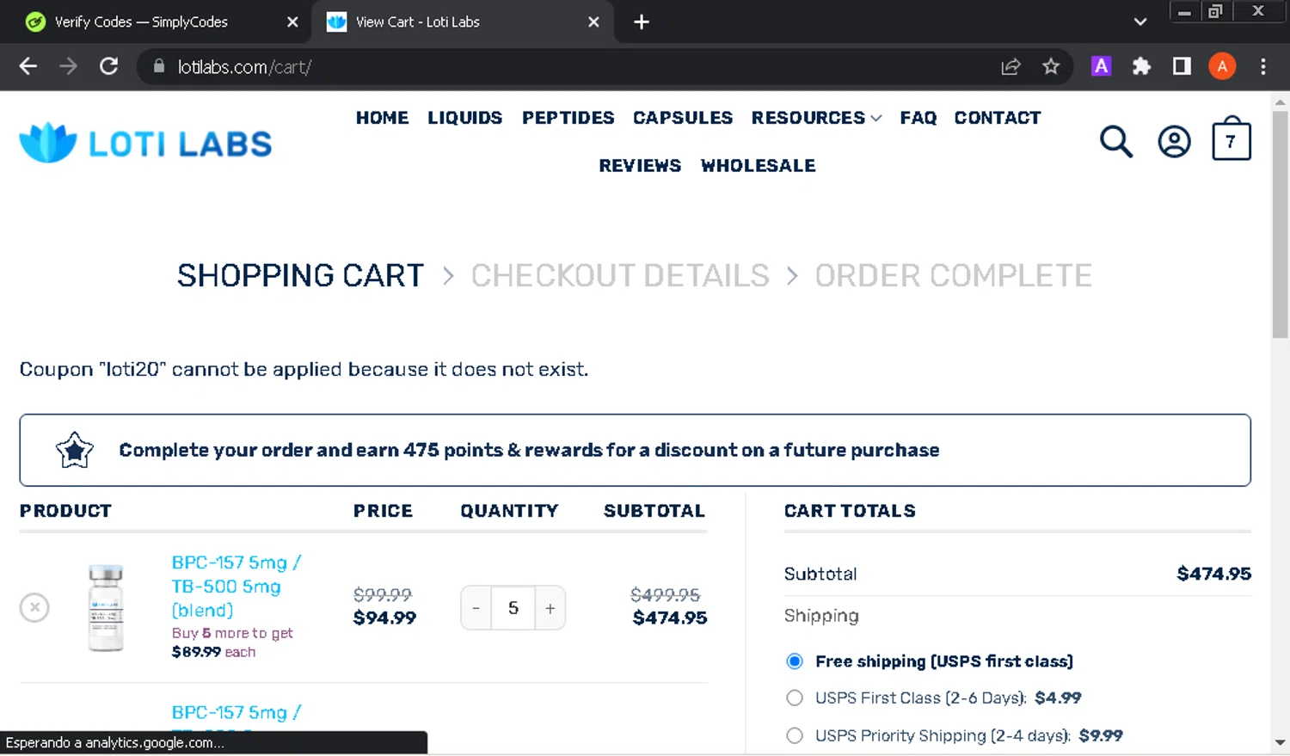Close the Verify Codes SimplyCodes tab
Viewport: 1290px width, 756px height.
point(292,22)
